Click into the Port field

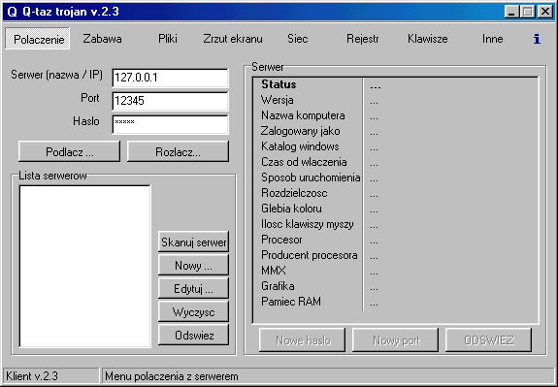pos(170,101)
